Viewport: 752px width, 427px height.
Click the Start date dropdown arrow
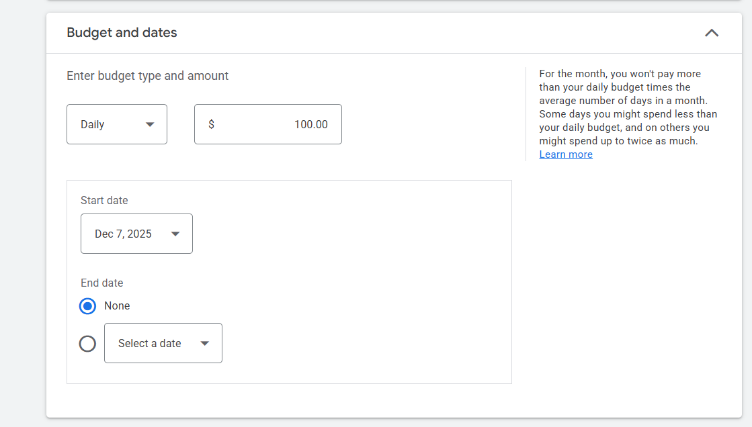click(x=175, y=234)
